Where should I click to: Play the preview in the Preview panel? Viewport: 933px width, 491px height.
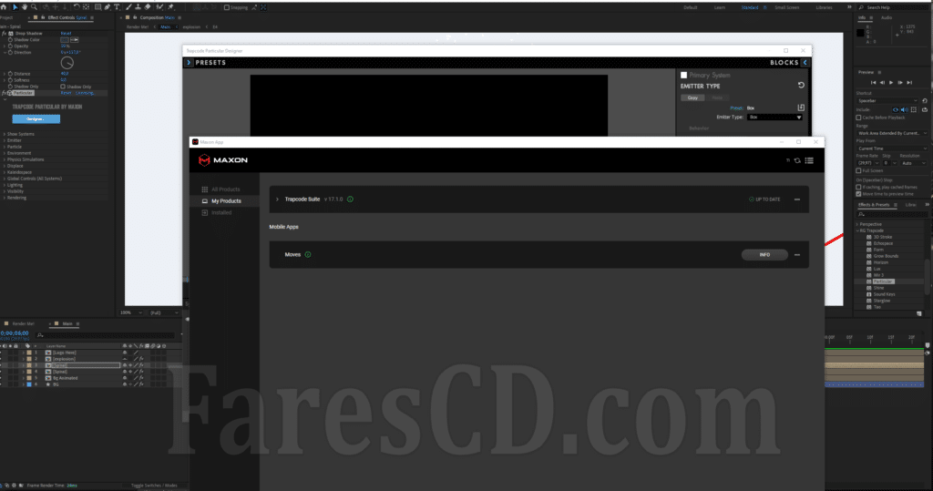tap(891, 83)
